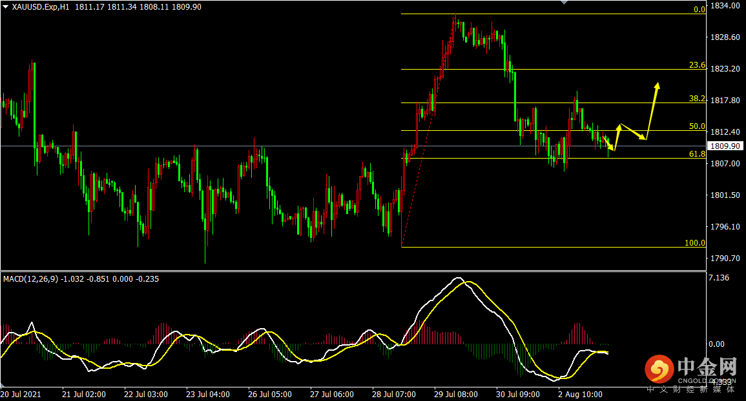This screenshot has width=746, height=401.
Task: Click the 1796.10 price axis value
Action: tap(725, 227)
